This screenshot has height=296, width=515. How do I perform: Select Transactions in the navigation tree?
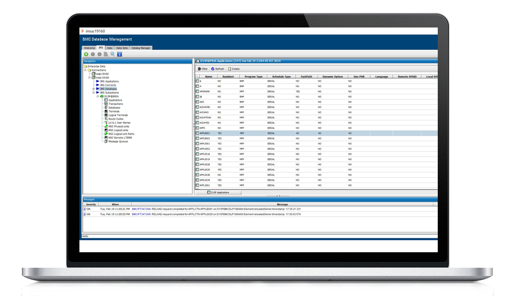(x=115, y=104)
